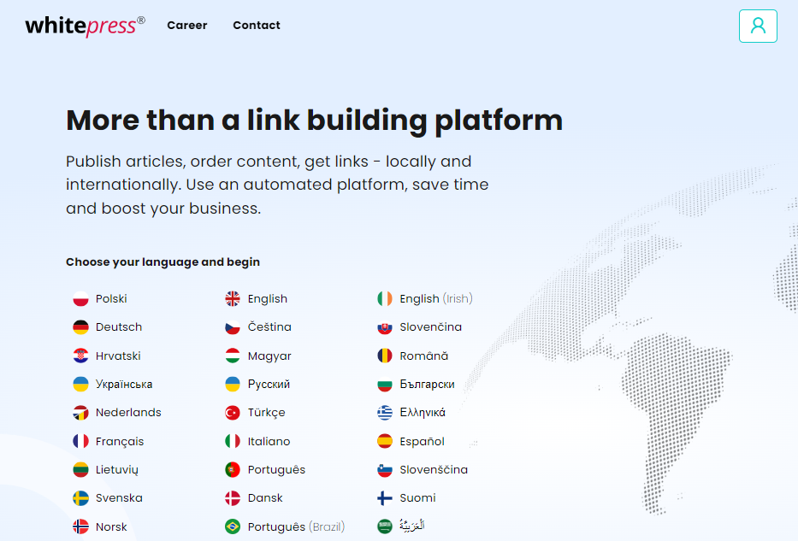Click the user account icon

coord(757,26)
